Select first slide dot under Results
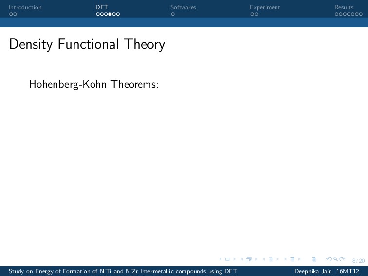The image size is (368, 276). (336, 14)
